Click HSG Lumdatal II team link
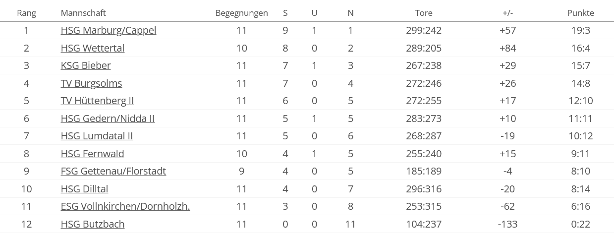This screenshot has width=614, height=238. [x=97, y=136]
